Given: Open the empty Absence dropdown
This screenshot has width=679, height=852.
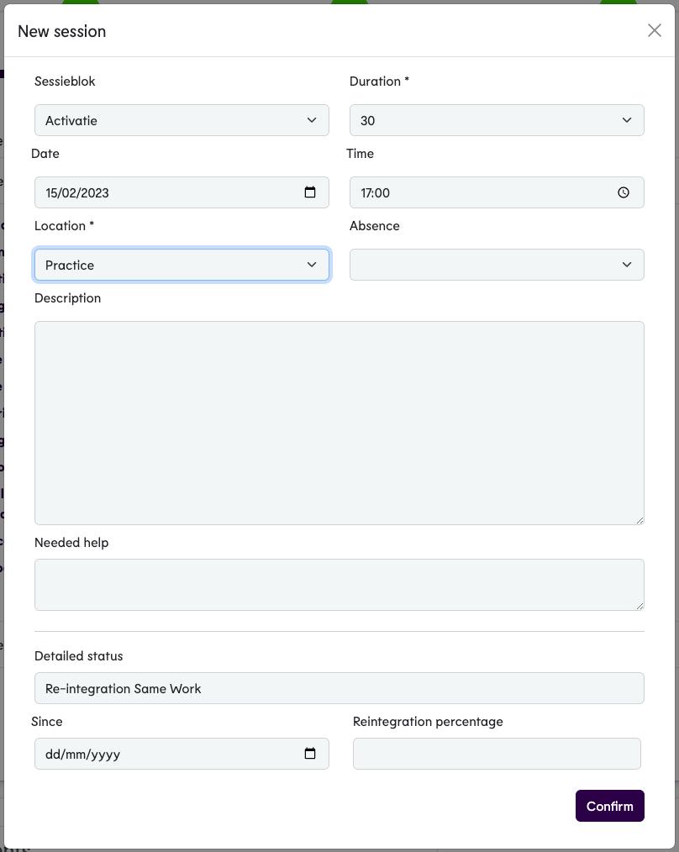Looking at the screenshot, I should [x=483, y=265].
